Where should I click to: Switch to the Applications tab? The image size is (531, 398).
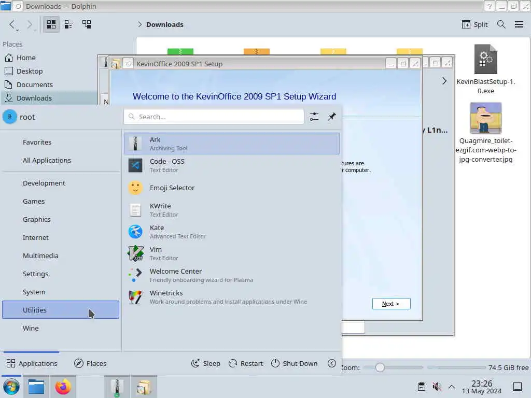coord(32,363)
